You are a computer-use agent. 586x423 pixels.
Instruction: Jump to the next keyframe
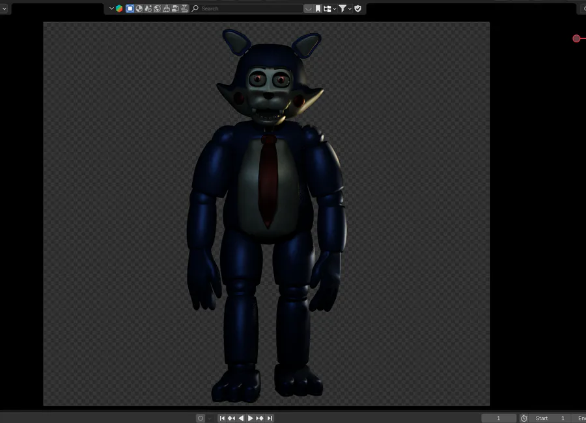click(260, 418)
